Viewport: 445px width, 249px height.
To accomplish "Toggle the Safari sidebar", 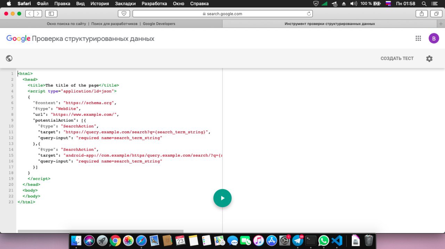I will coord(51,14).
